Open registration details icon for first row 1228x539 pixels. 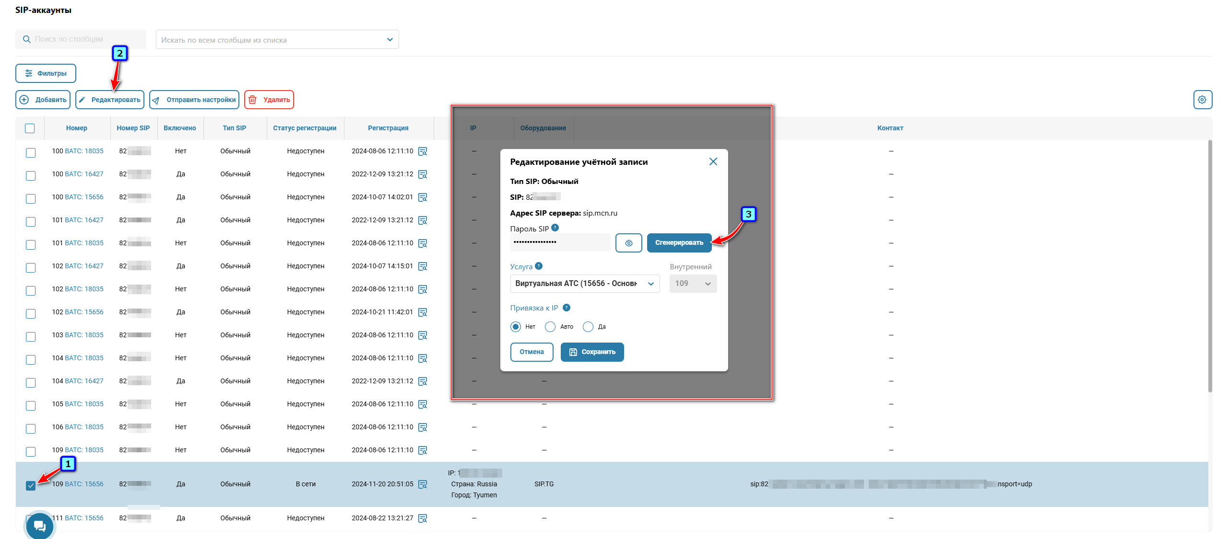point(423,151)
